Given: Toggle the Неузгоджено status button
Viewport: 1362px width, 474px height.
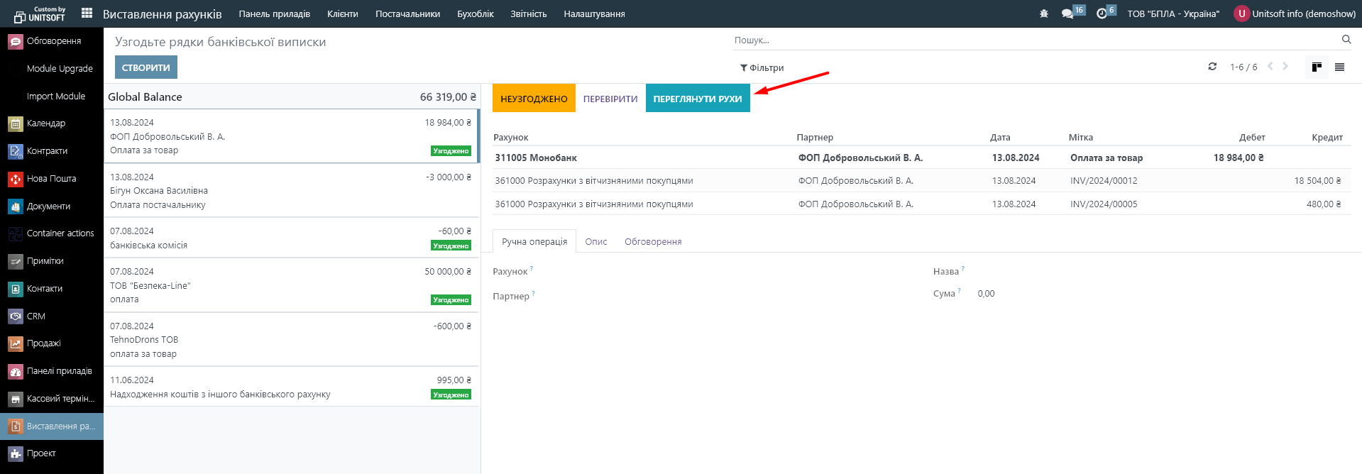Looking at the screenshot, I should (x=534, y=99).
